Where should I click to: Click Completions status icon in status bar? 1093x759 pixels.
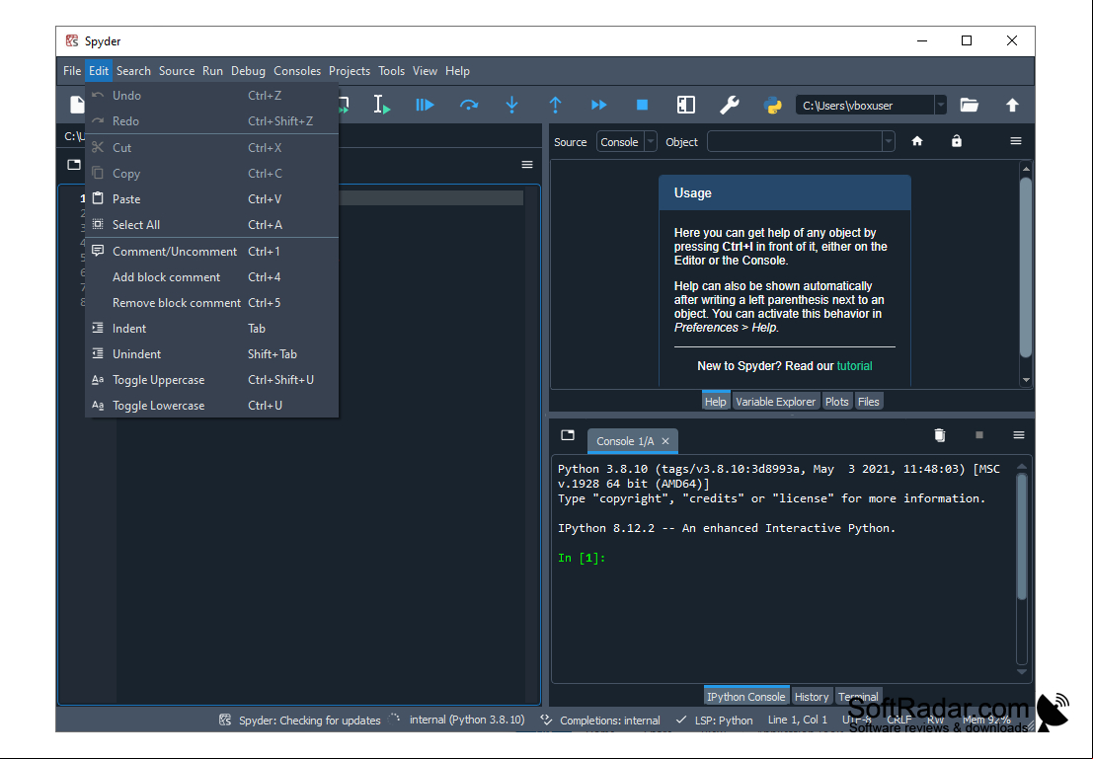(x=546, y=720)
